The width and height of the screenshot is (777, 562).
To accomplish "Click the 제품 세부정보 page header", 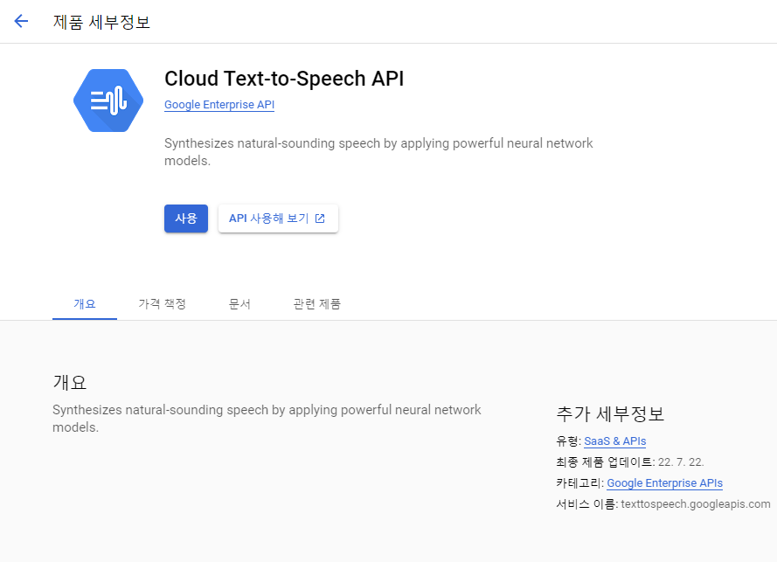I will tap(101, 22).
